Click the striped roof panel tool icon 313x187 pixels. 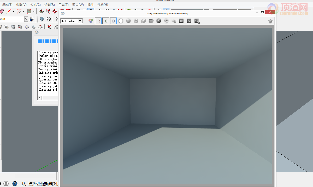click(x=27, y=27)
